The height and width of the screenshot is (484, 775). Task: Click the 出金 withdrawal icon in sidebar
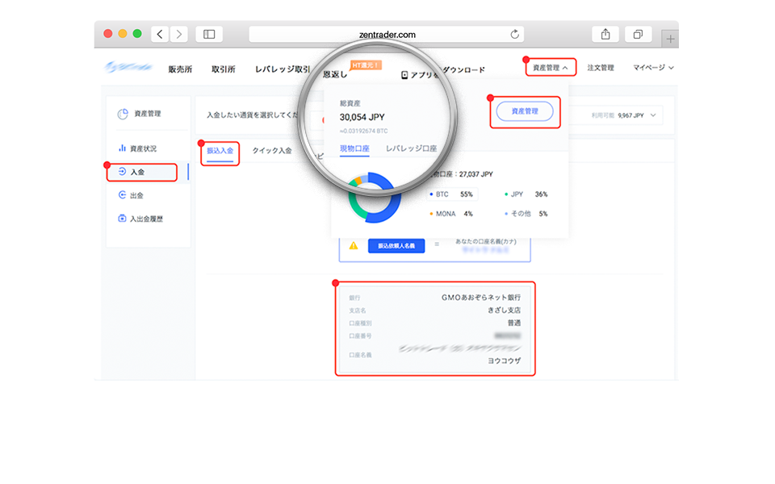123,195
